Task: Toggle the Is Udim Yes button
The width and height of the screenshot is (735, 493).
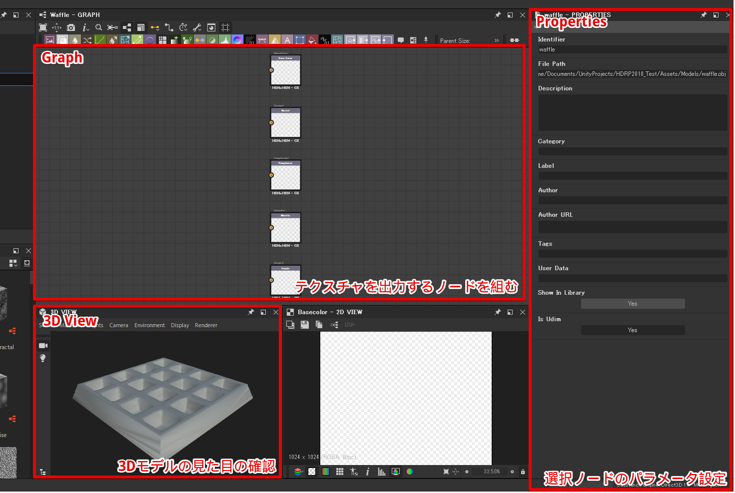Action: coord(633,331)
